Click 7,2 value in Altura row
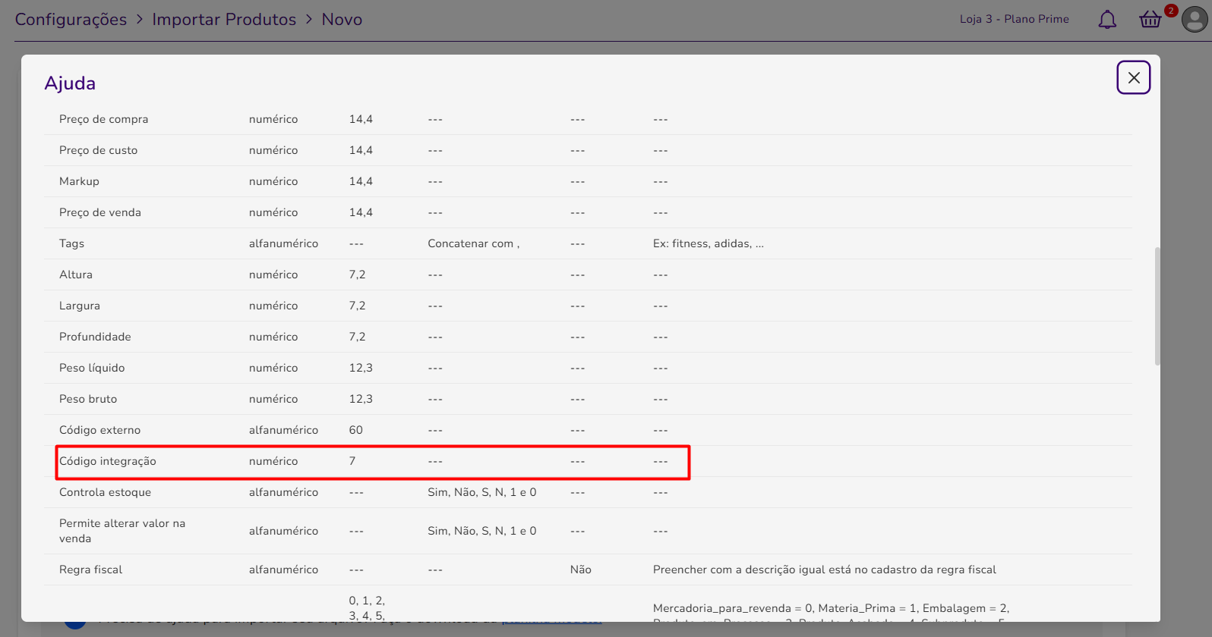 click(x=358, y=275)
